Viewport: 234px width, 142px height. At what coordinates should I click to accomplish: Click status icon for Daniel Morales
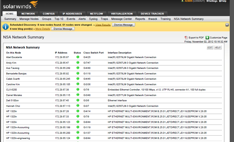(78, 95)
